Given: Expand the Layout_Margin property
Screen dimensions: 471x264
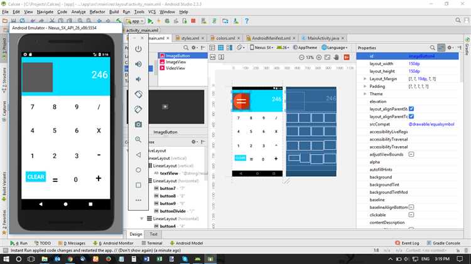Looking at the screenshot, I should point(365,78).
